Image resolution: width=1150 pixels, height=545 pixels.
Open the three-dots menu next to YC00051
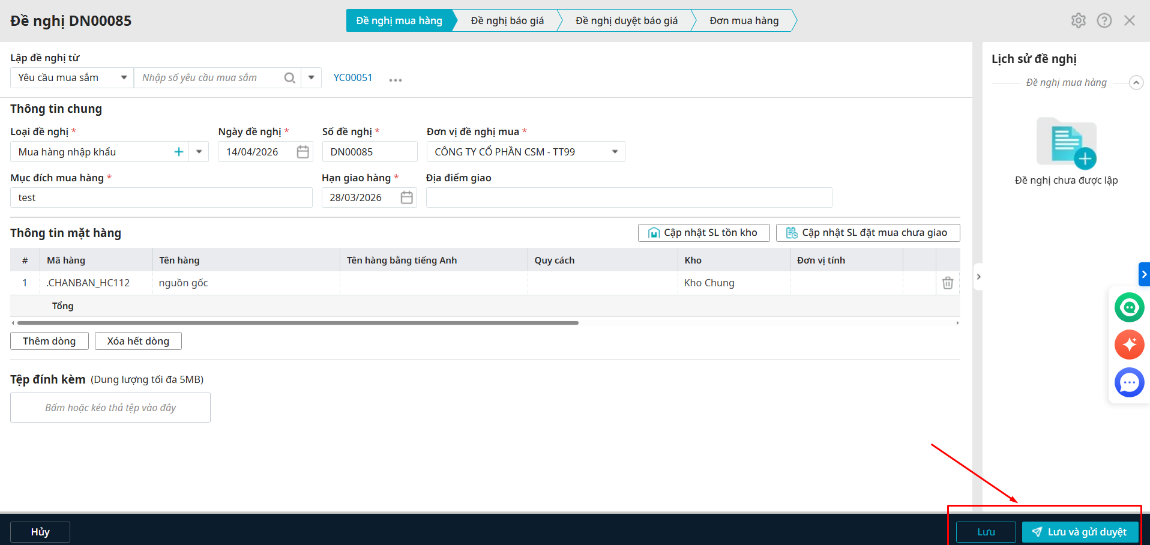point(395,79)
